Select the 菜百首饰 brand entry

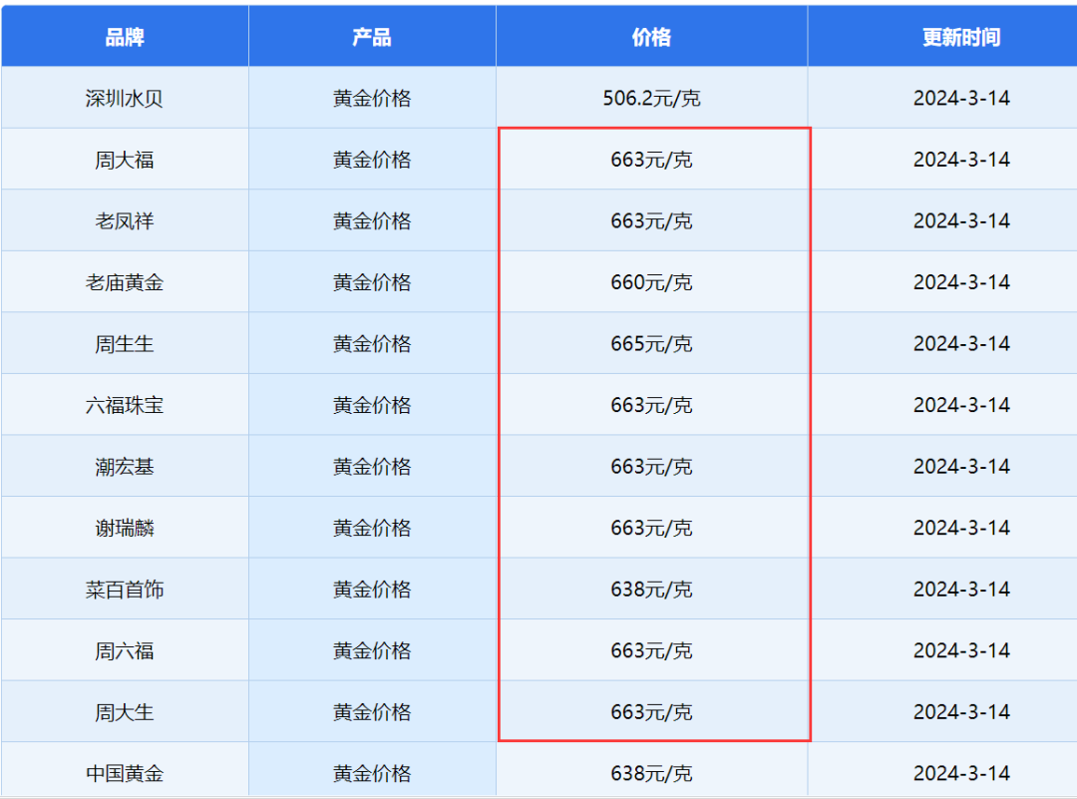click(125, 591)
